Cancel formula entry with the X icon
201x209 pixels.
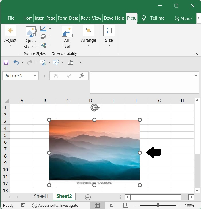point(56,76)
